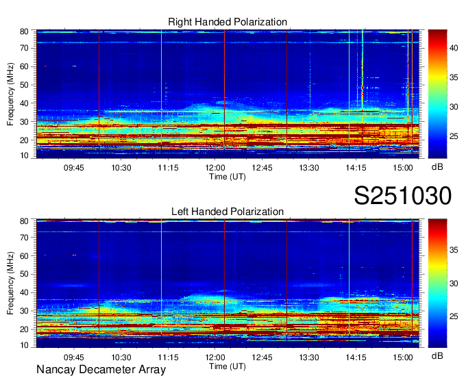The width and height of the screenshot is (466, 378).
Task: Click the left-handed plot's dB colorbar
Action: (437, 283)
